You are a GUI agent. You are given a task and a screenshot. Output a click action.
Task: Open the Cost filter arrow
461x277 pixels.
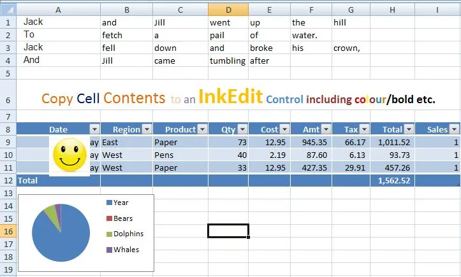pos(284,129)
